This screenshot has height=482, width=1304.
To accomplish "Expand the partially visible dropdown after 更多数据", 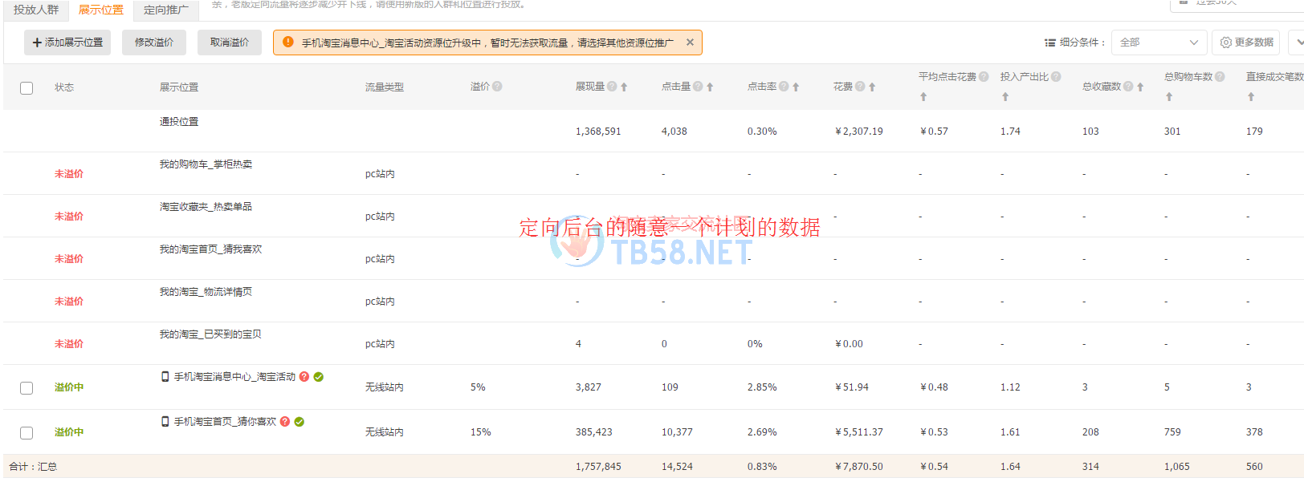I will click(x=1296, y=43).
